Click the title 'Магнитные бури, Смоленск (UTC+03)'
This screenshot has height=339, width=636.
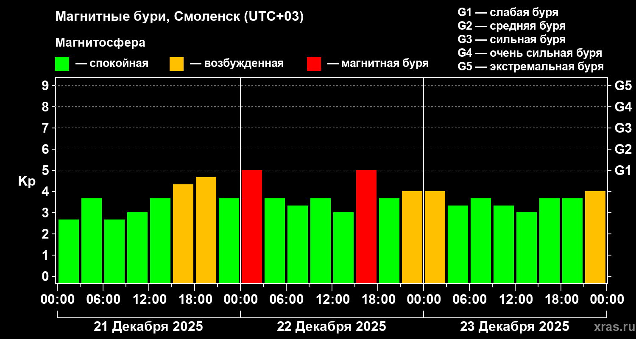pyautogui.click(x=180, y=17)
